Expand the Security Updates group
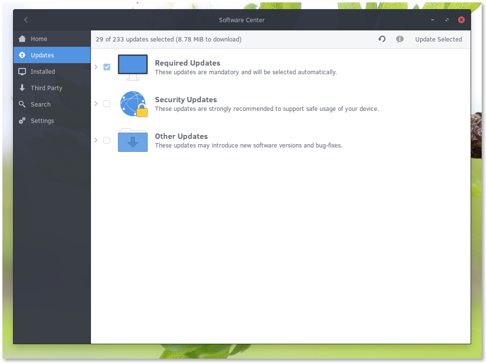The height and width of the screenshot is (363, 486). [x=96, y=103]
